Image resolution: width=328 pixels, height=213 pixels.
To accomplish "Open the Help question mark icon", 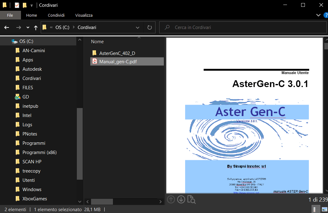I will [x=326, y=15].
